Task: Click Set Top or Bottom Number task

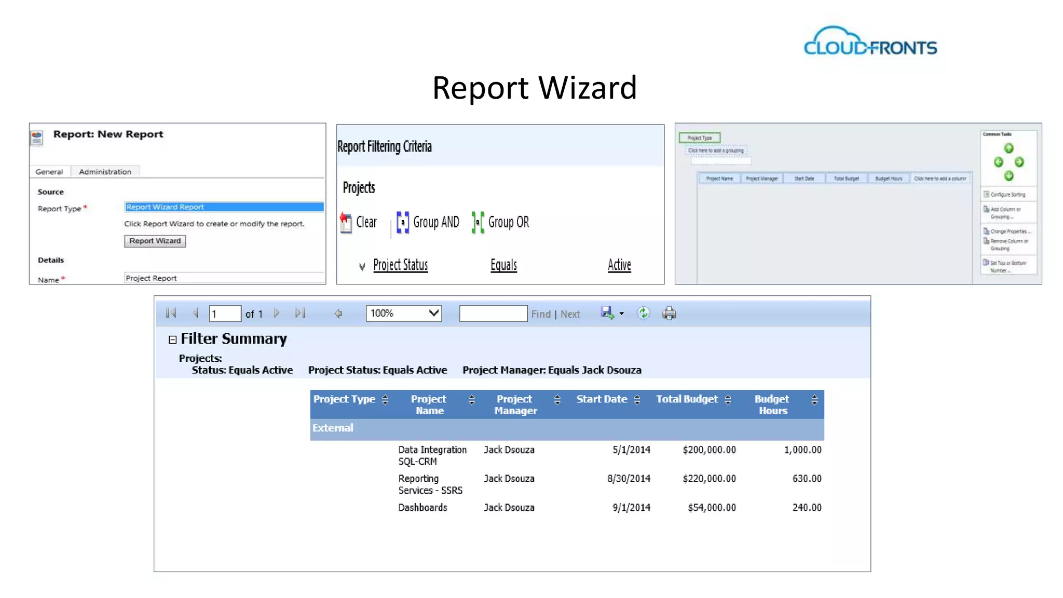Action: [1005, 266]
